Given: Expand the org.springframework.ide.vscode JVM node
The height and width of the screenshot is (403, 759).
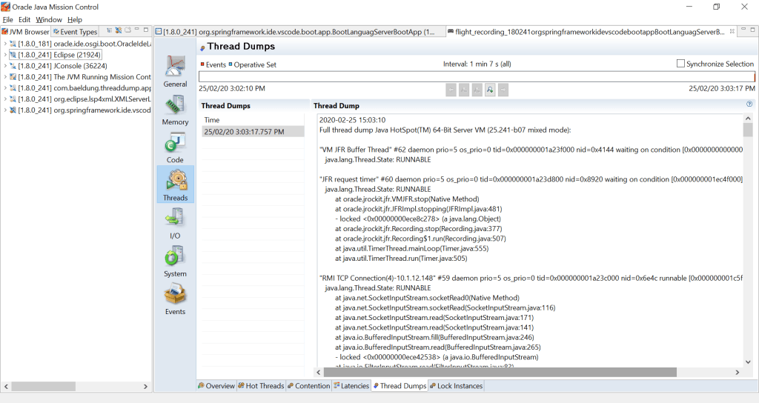Looking at the screenshot, I should pos(5,110).
